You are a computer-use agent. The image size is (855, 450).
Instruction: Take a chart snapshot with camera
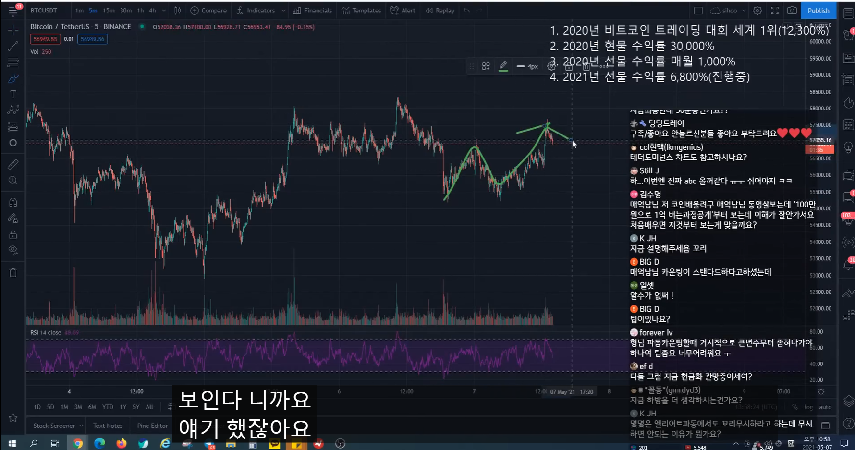click(x=792, y=11)
